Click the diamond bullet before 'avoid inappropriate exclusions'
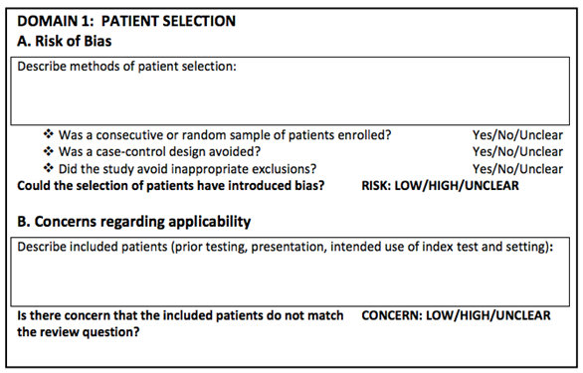The height and width of the screenshot is (373, 583). [x=49, y=168]
